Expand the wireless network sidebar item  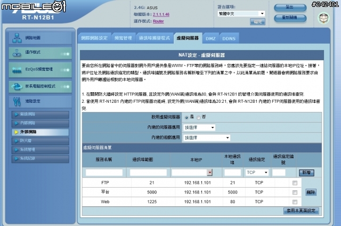40,114
